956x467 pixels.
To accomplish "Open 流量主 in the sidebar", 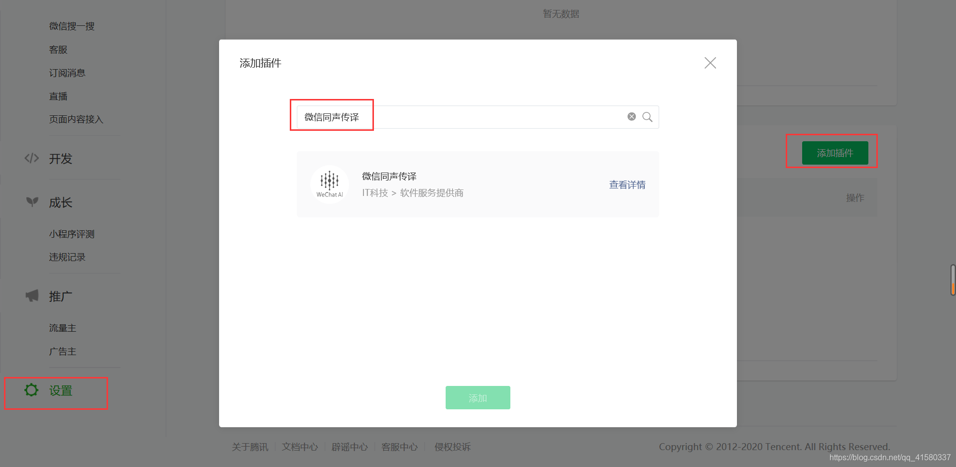I will pyautogui.click(x=63, y=328).
